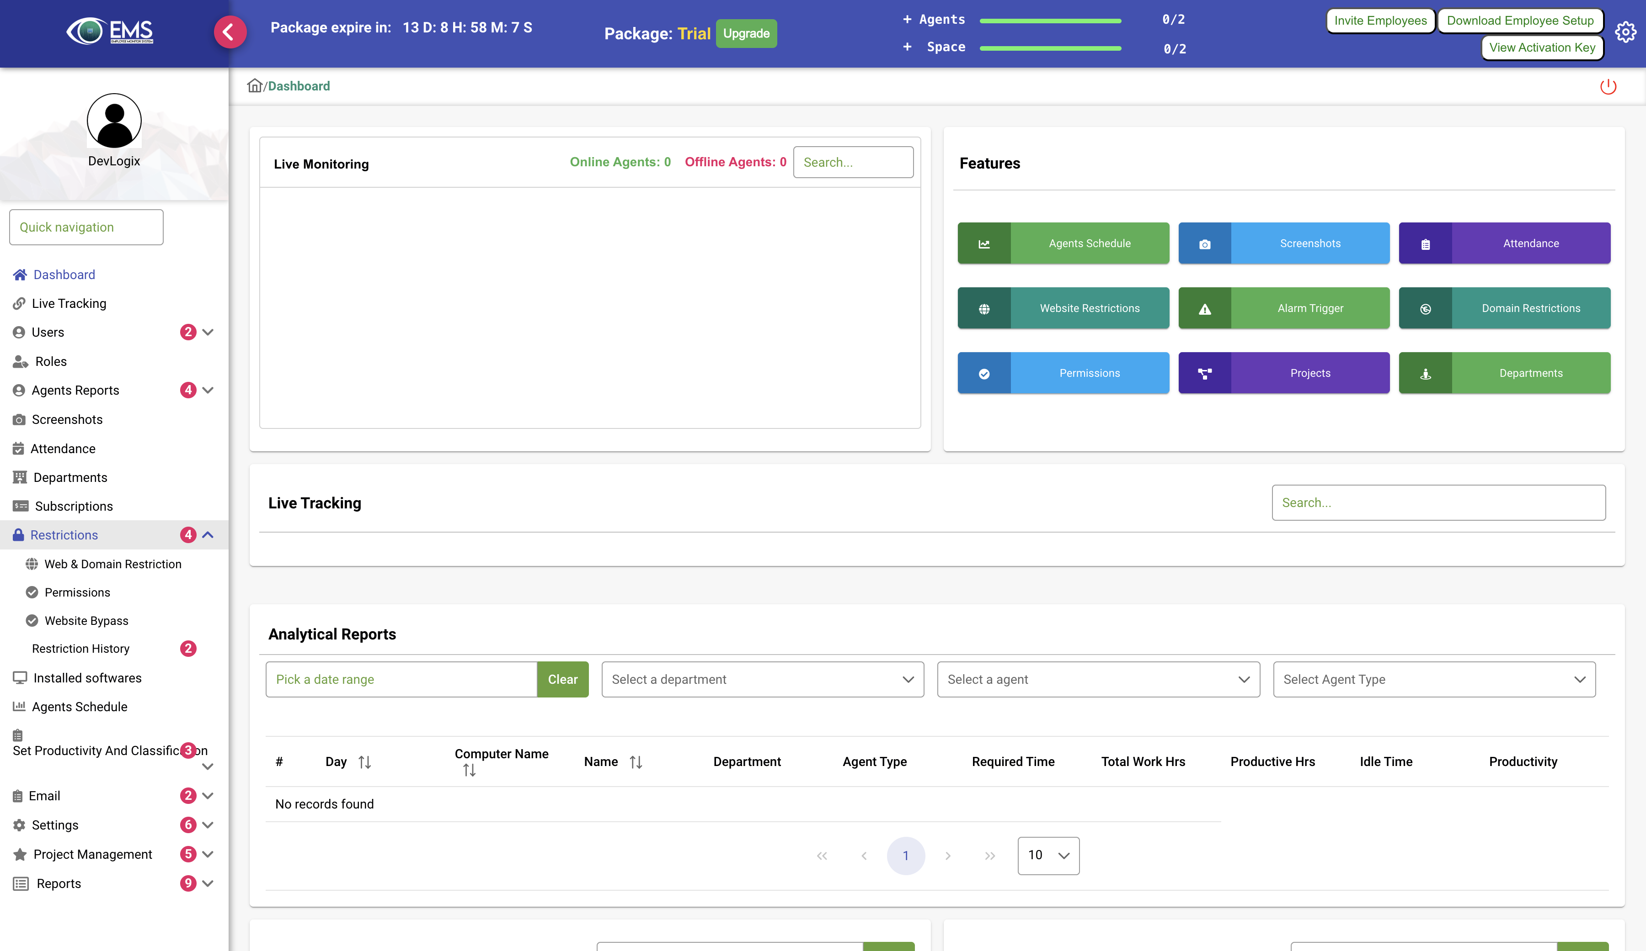Click the Restrictions lock icon in sidebar
Viewport: 1646px width, 951px height.
click(x=18, y=535)
